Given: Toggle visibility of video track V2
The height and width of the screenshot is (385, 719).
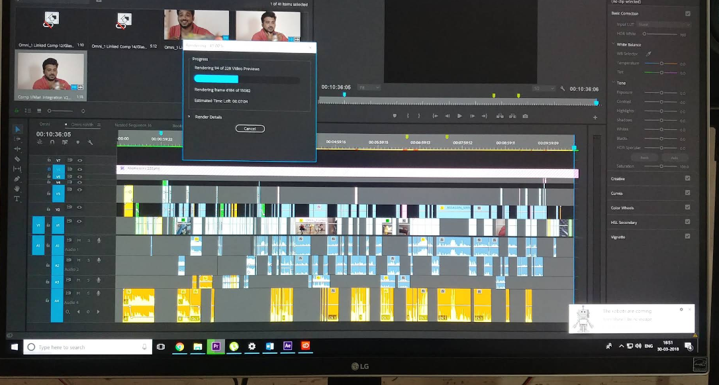Looking at the screenshot, I should click(x=80, y=207).
